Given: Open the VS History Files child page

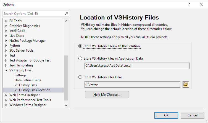Looking at the screenshot, I should point(26,85).
